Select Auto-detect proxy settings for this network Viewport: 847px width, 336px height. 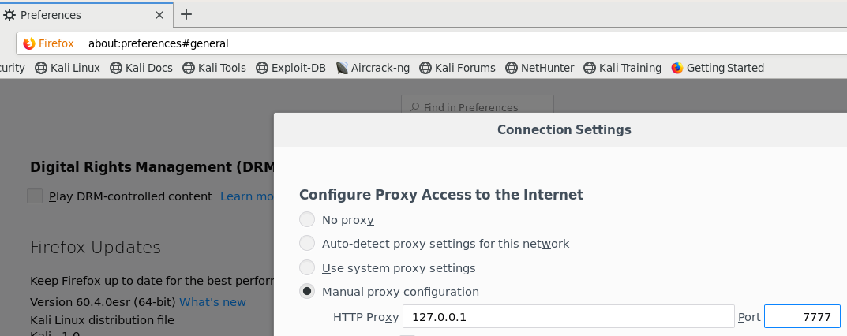307,244
